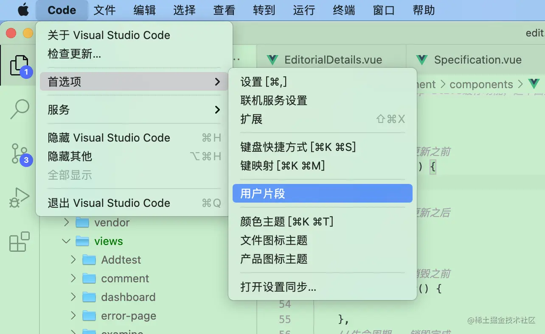Viewport: 545px width, 334px height.
Task: Expand the dashboard folder chevron
Action: pyautogui.click(x=73, y=297)
